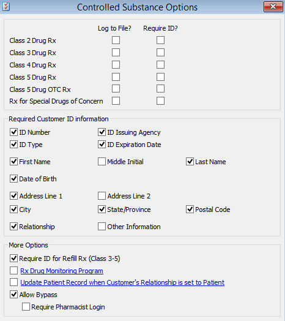
Task: Enable the Middle Initial checkbox
Action: tap(102, 162)
